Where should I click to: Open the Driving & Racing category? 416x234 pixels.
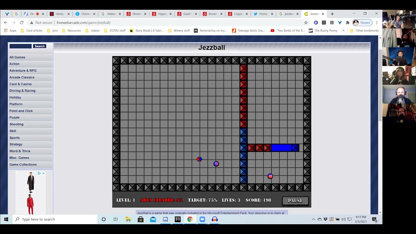coord(31,91)
